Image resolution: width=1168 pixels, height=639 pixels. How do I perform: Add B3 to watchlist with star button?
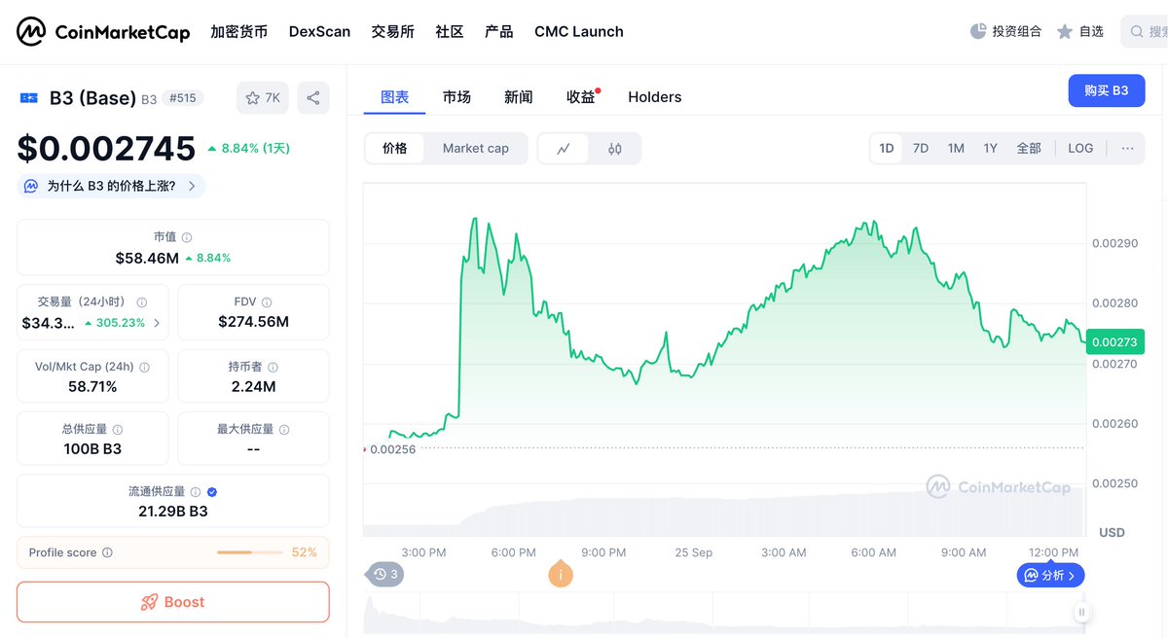(263, 98)
